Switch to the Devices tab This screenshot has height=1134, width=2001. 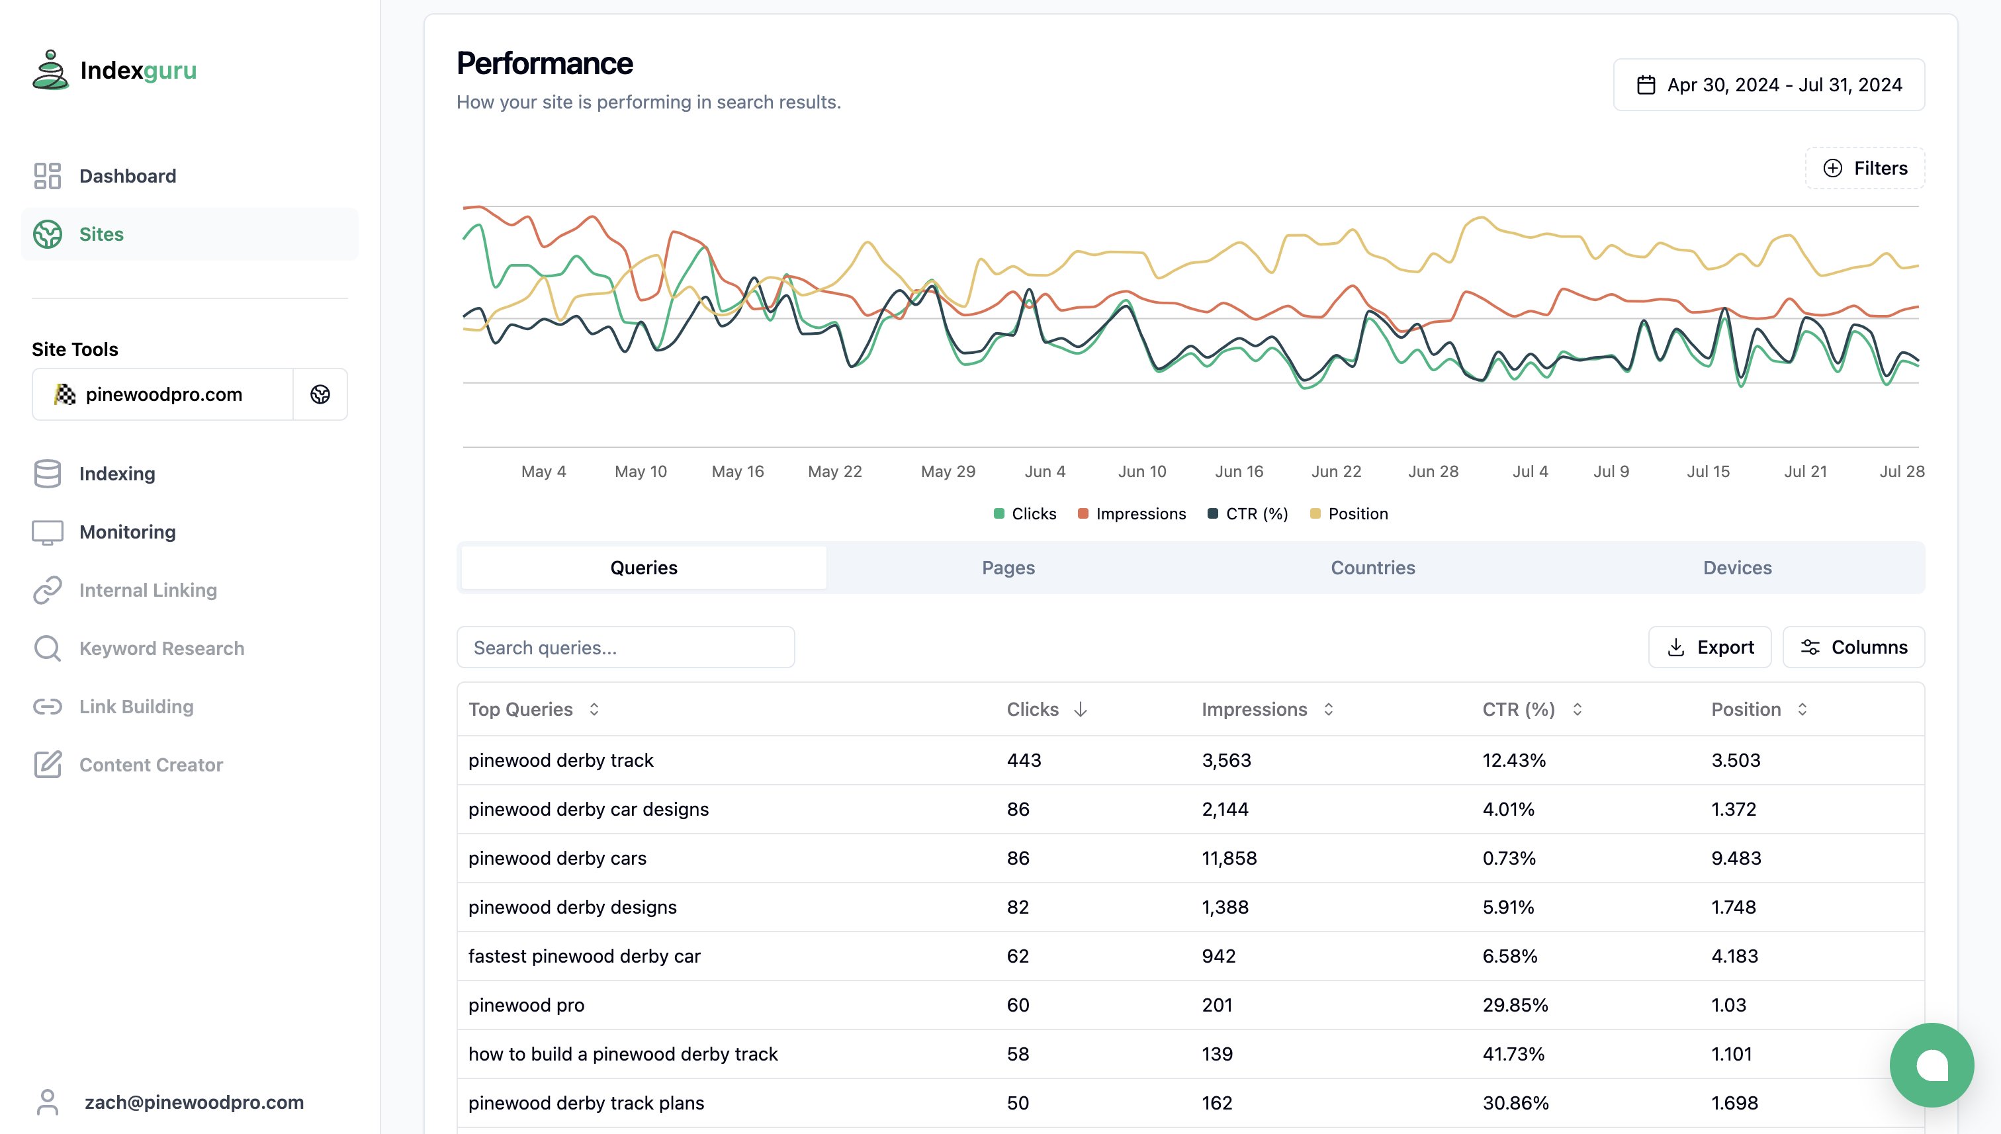pos(1737,568)
